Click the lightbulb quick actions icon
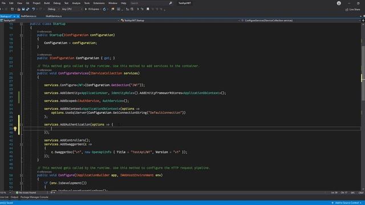 (15, 129)
